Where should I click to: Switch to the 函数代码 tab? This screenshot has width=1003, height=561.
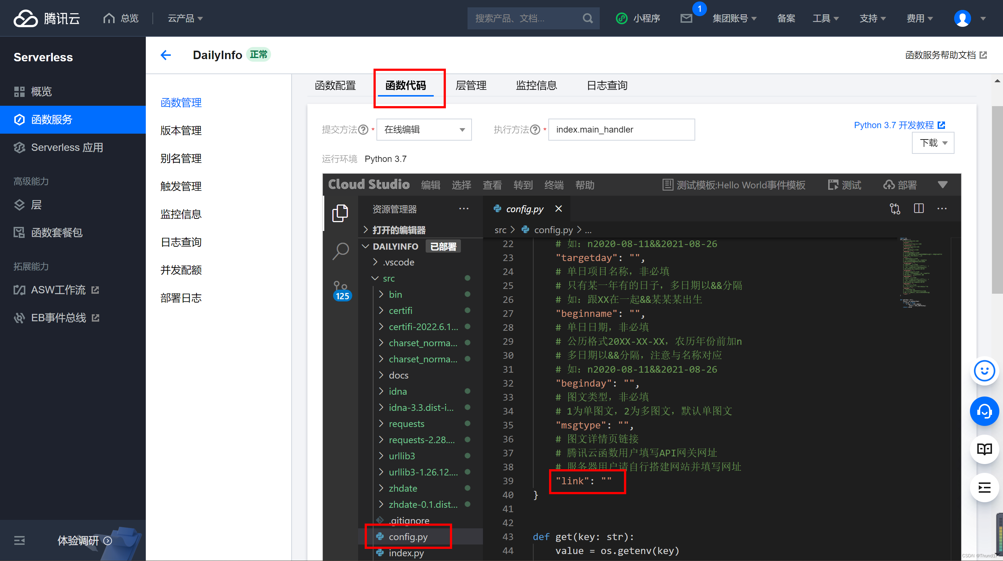(x=405, y=85)
